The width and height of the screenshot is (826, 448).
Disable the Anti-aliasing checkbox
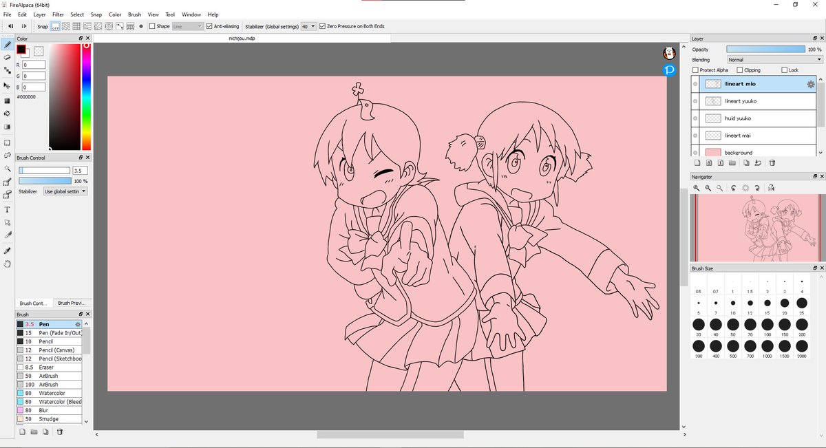(209, 26)
